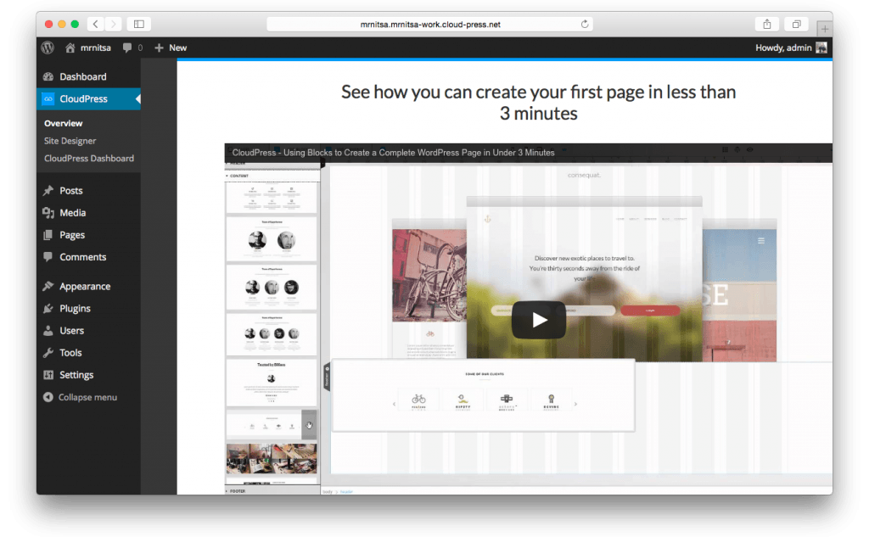Click the New content button

coord(171,48)
